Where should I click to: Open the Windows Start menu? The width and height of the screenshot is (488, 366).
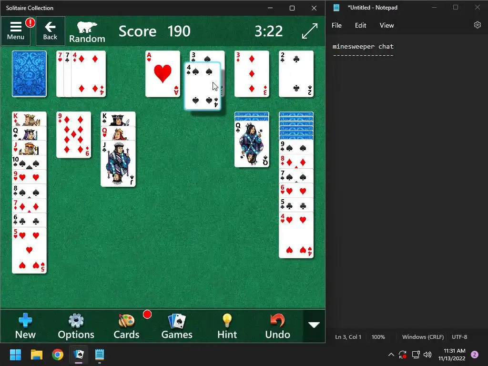point(15,355)
